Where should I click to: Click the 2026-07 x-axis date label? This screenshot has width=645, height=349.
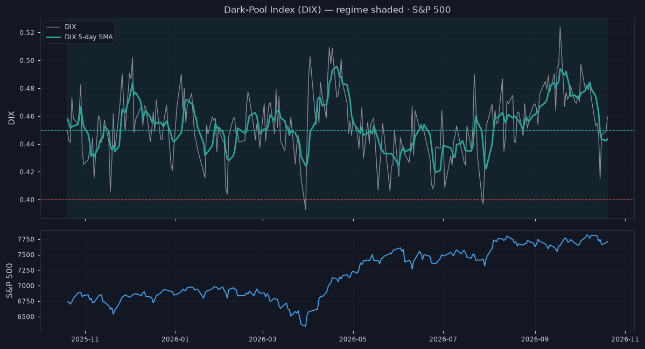pyautogui.click(x=443, y=339)
